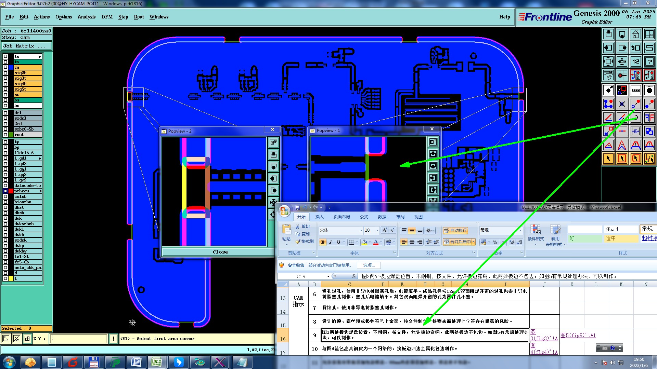Toggle the checkbox for layer drl
This screenshot has width=657, height=369.
(x=5, y=113)
